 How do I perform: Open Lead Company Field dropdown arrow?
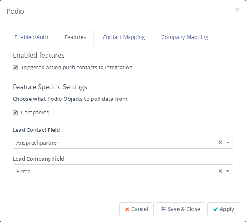(228, 171)
